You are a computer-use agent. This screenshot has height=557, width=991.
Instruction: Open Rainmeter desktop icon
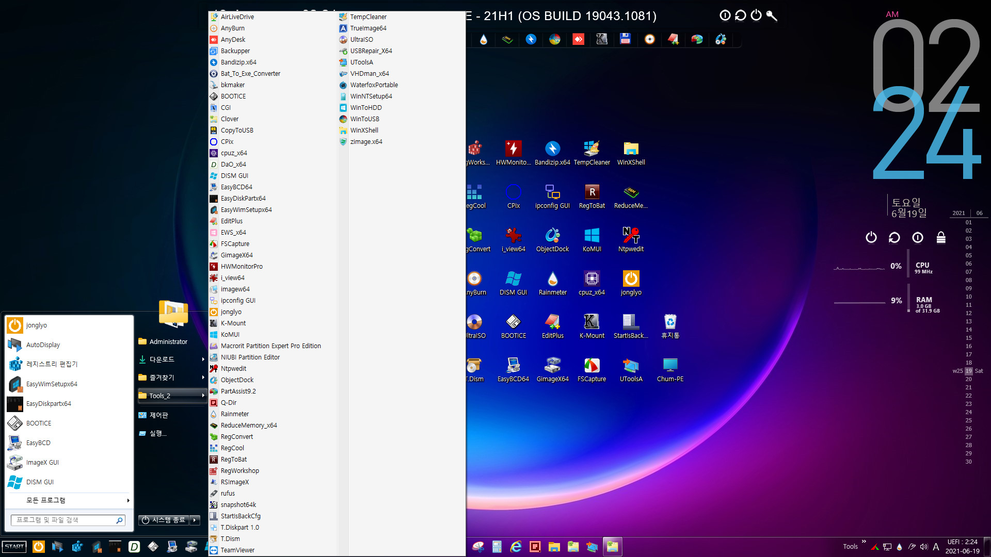click(552, 283)
